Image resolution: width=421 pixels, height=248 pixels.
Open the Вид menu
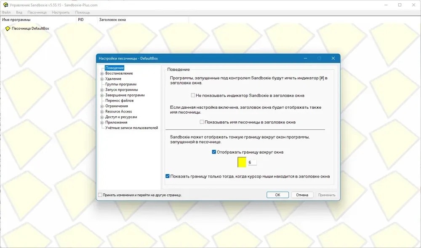[19, 12]
